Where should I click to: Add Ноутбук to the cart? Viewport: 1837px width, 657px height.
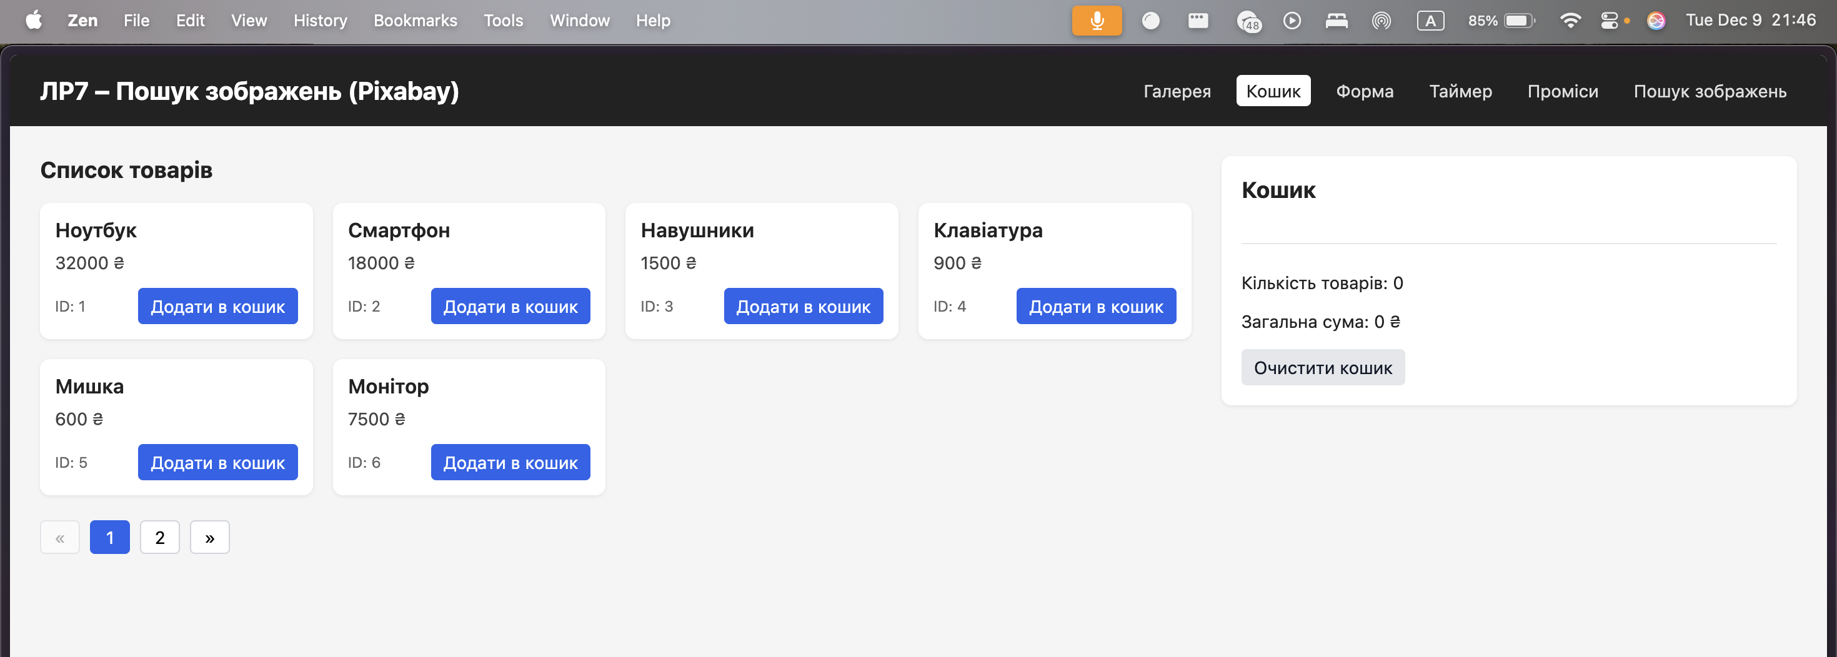click(x=217, y=305)
